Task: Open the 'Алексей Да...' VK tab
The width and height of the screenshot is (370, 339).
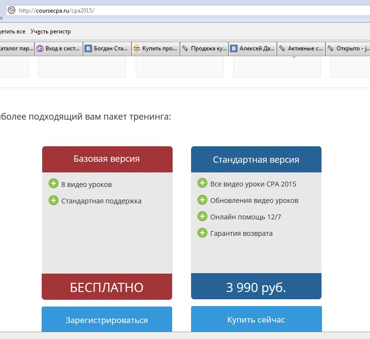Action: click(x=253, y=48)
